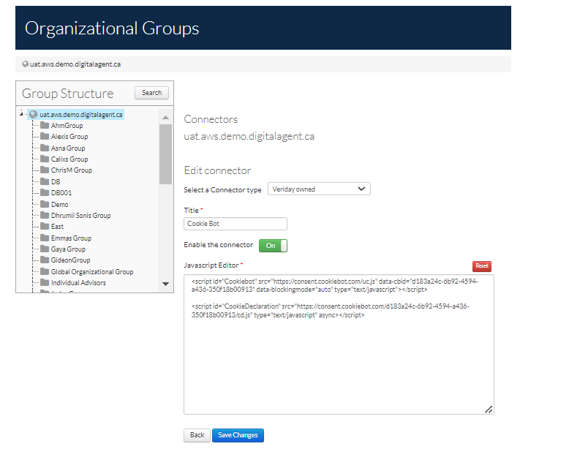Select DB001 in the group tree

[61, 193]
